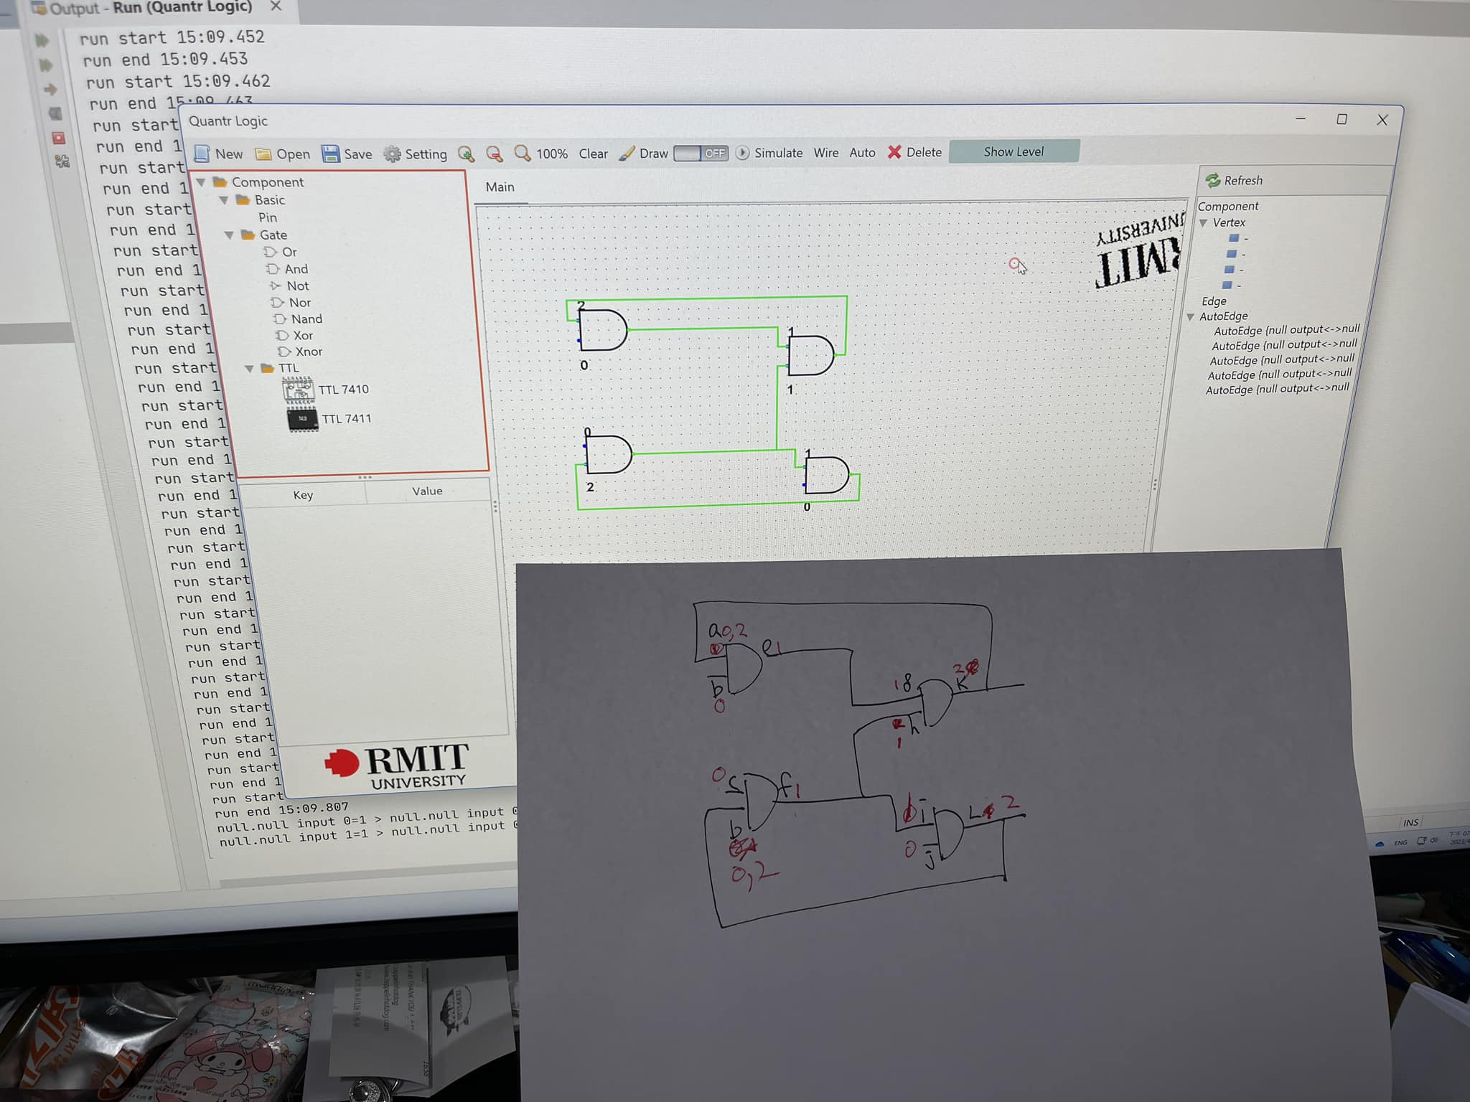Click the zoom-out magnifier icon

pyautogui.click(x=494, y=154)
